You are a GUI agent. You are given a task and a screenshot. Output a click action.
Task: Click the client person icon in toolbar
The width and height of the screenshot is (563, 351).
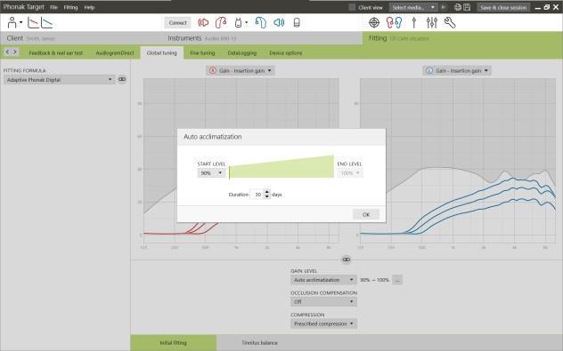click(x=12, y=22)
